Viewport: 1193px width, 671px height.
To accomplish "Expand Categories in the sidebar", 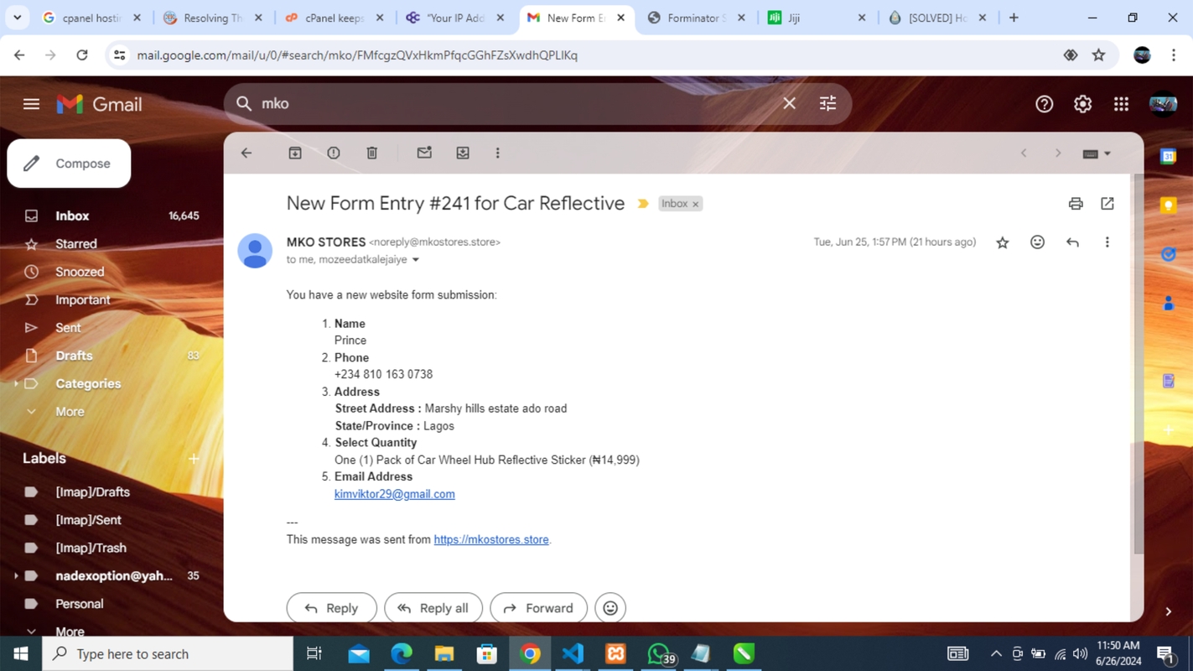I will [16, 384].
